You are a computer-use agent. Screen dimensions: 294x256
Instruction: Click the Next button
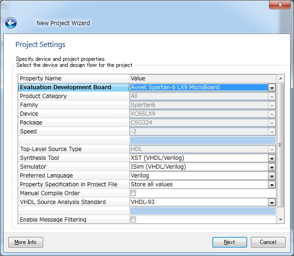(230, 242)
